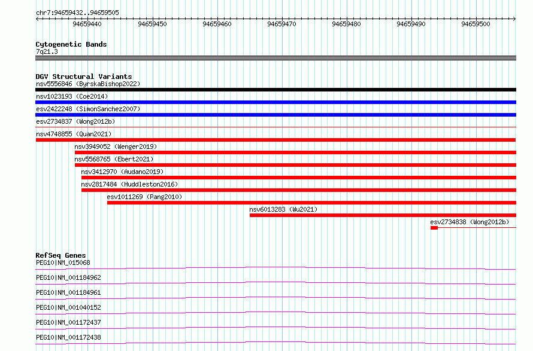The image size is (533, 351).
Task: Click the blue nsv1023193 variant bar
Action: [x=275, y=102]
